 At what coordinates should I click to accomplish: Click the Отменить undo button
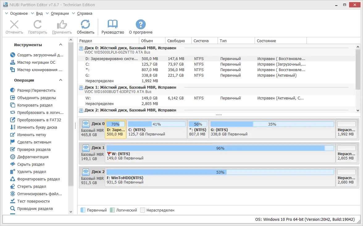click(x=14, y=27)
